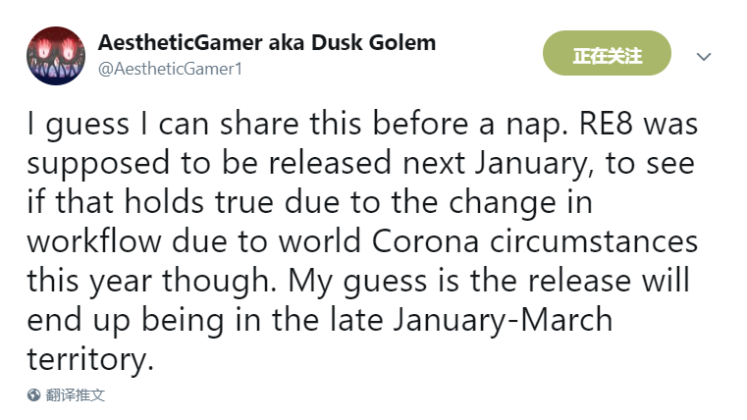The height and width of the screenshot is (420, 747).
Task: Click the 'this year though.' phrase
Action: pyautogui.click(x=152, y=281)
